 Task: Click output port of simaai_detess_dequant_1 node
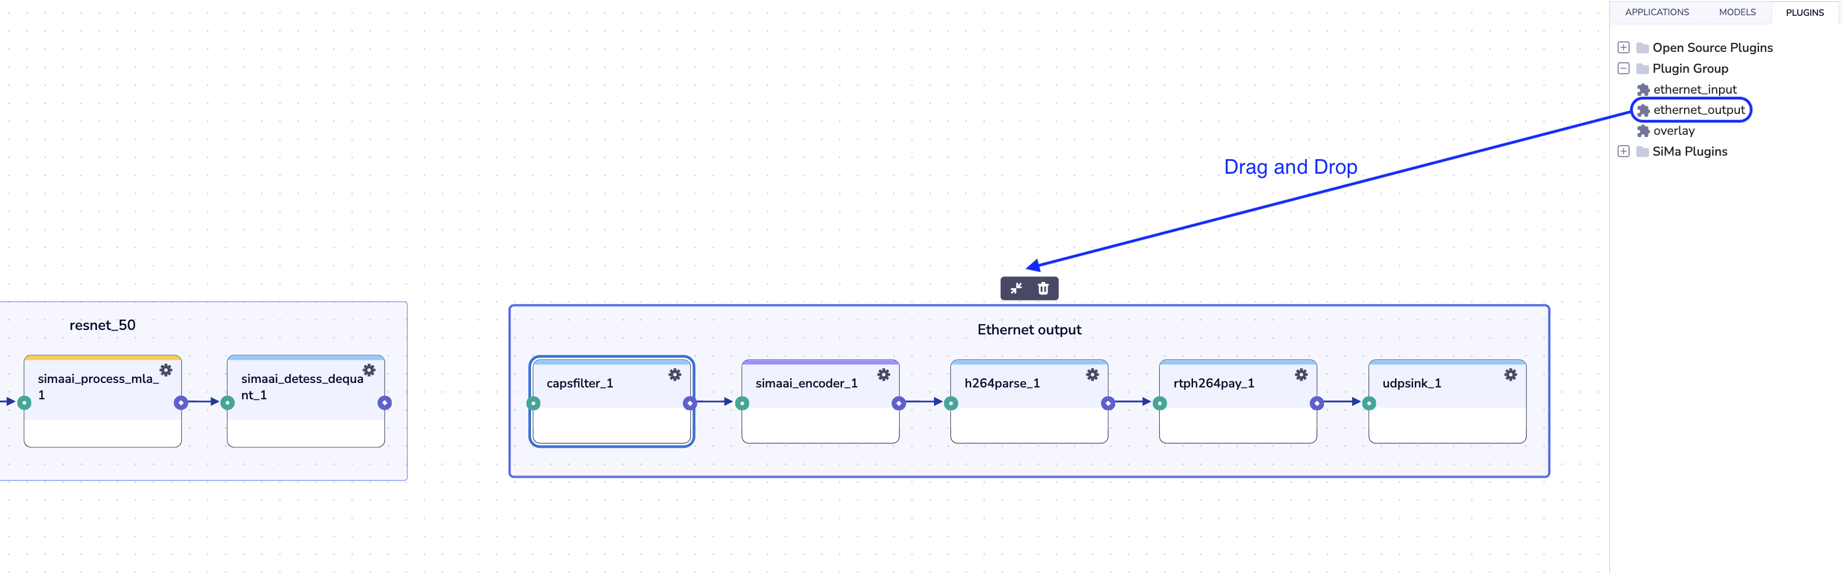coord(385,403)
